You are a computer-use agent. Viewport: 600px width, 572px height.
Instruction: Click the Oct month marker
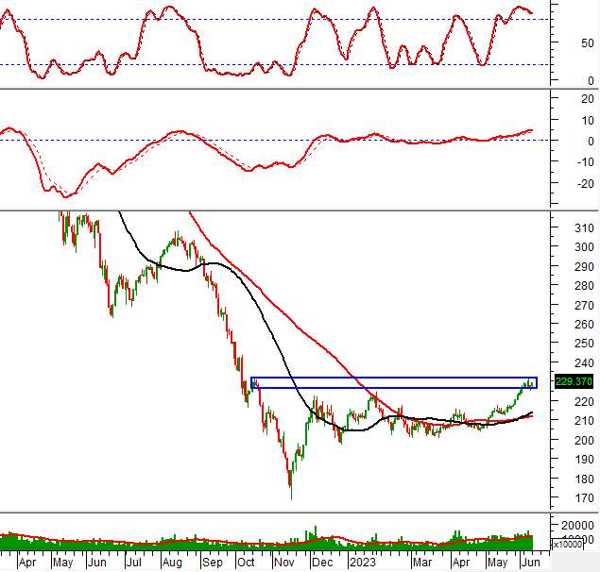[248, 562]
